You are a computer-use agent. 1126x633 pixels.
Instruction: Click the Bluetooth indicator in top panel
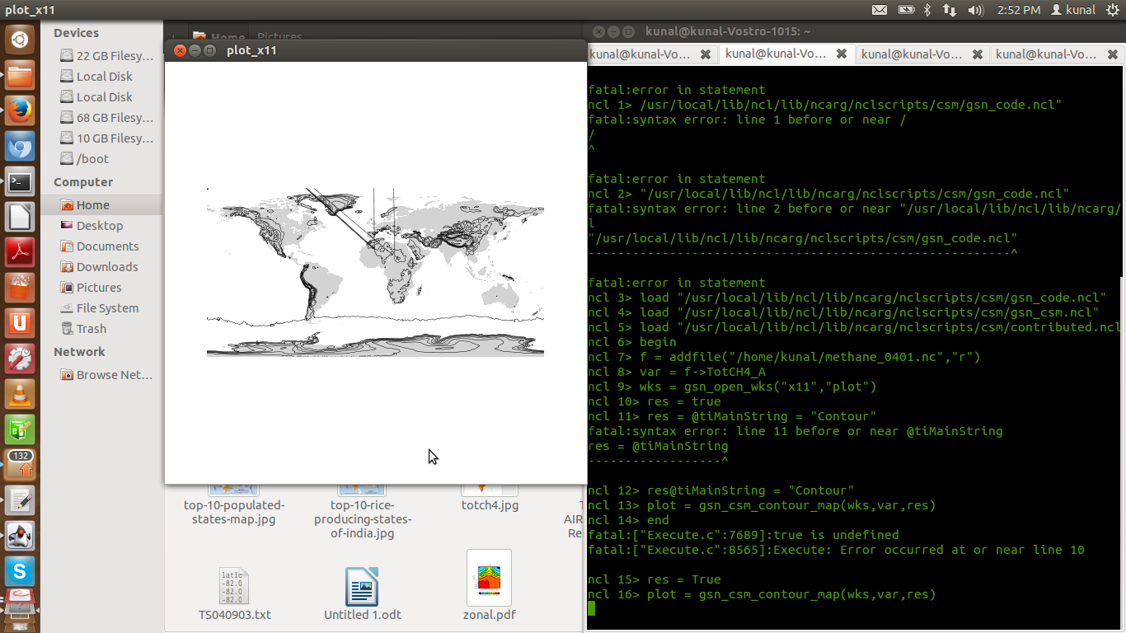(927, 10)
